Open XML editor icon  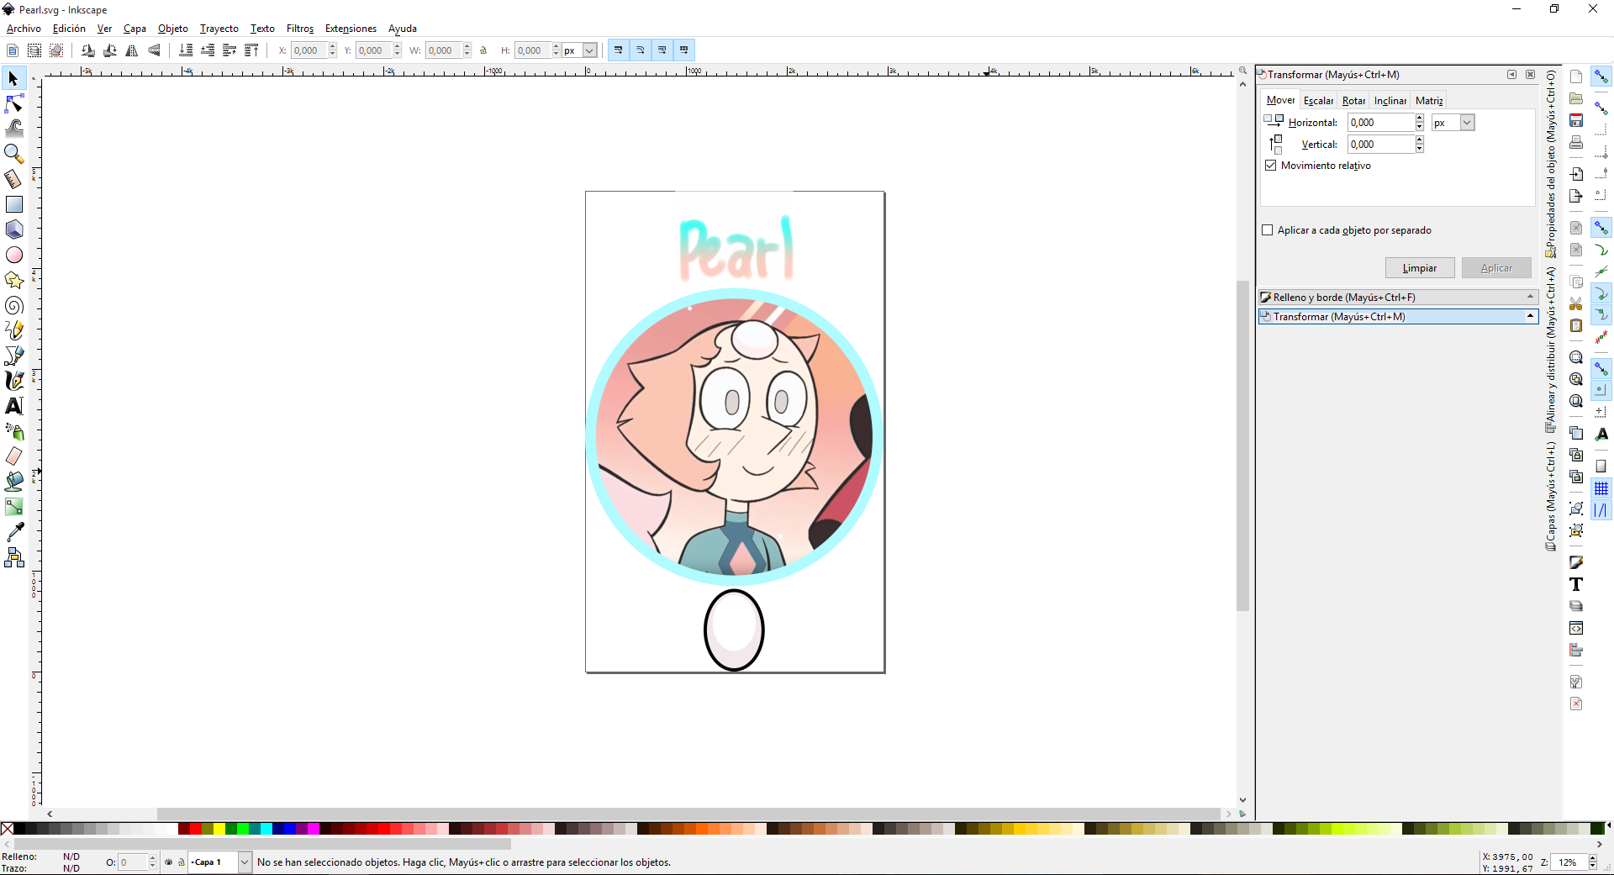point(1576,628)
